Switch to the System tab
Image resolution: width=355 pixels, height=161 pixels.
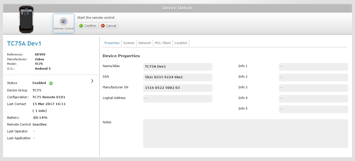click(129, 43)
